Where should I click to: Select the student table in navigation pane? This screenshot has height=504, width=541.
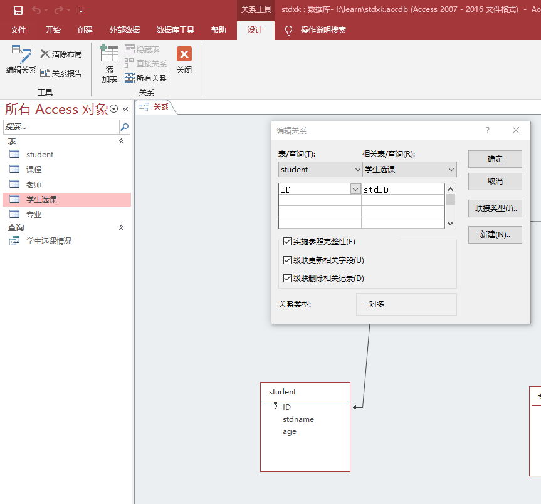(66, 155)
